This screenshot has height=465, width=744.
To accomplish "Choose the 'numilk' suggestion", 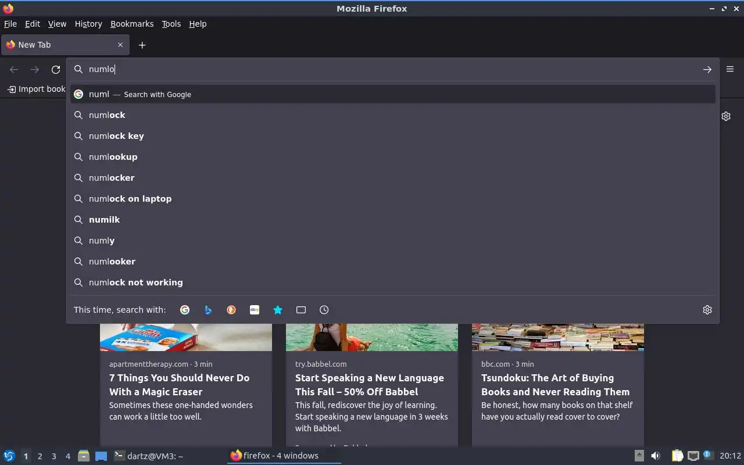I will click(x=393, y=220).
